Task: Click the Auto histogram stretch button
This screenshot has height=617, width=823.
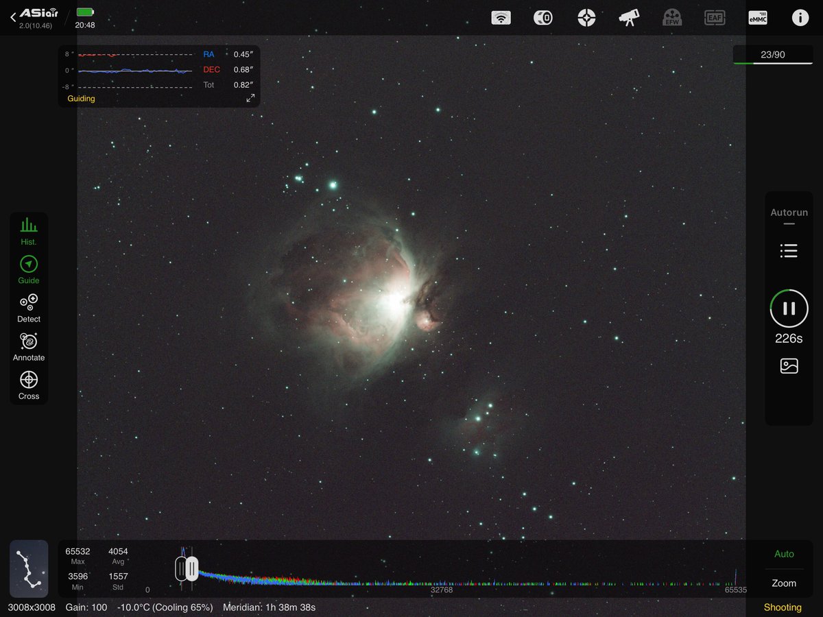Action: (x=784, y=554)
